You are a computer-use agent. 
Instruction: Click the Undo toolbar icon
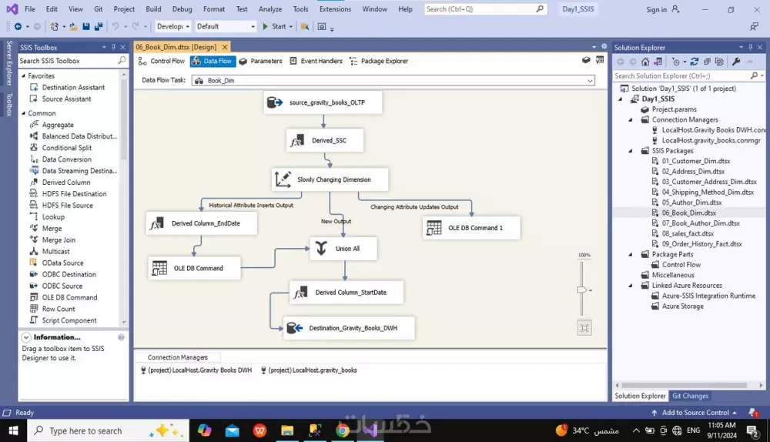point(115,26)
